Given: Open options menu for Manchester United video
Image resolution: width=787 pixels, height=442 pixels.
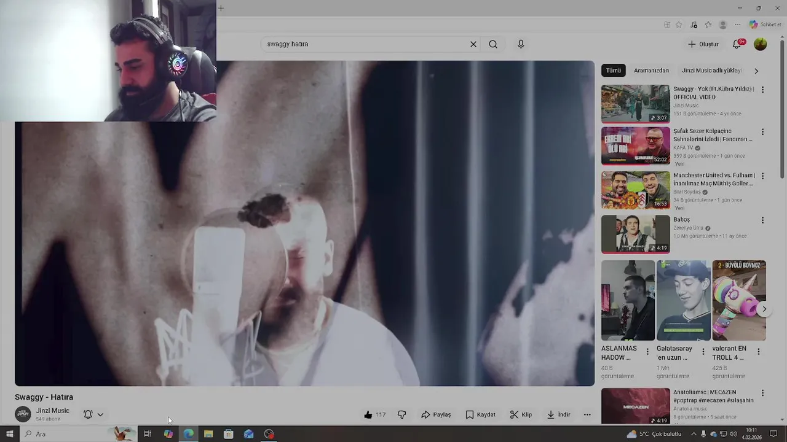Looking at the screenshot, I should pyautogui.click(x=762, y=176).
